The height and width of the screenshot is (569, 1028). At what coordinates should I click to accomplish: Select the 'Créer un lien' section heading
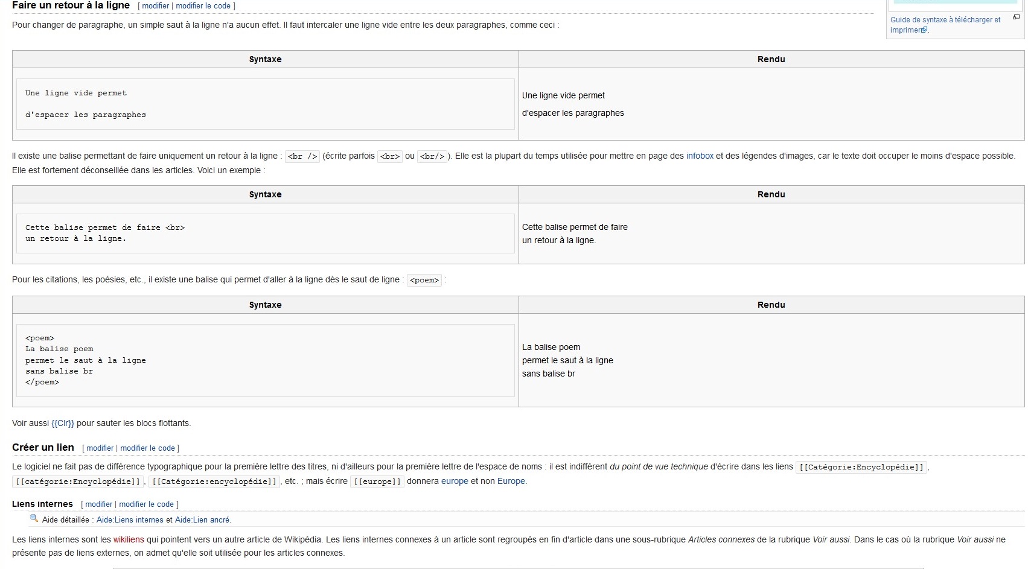click(x=42, y=447)
